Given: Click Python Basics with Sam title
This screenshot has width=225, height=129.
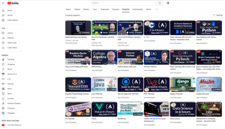Looking at the screenshot, I should (x=127, y=67).
